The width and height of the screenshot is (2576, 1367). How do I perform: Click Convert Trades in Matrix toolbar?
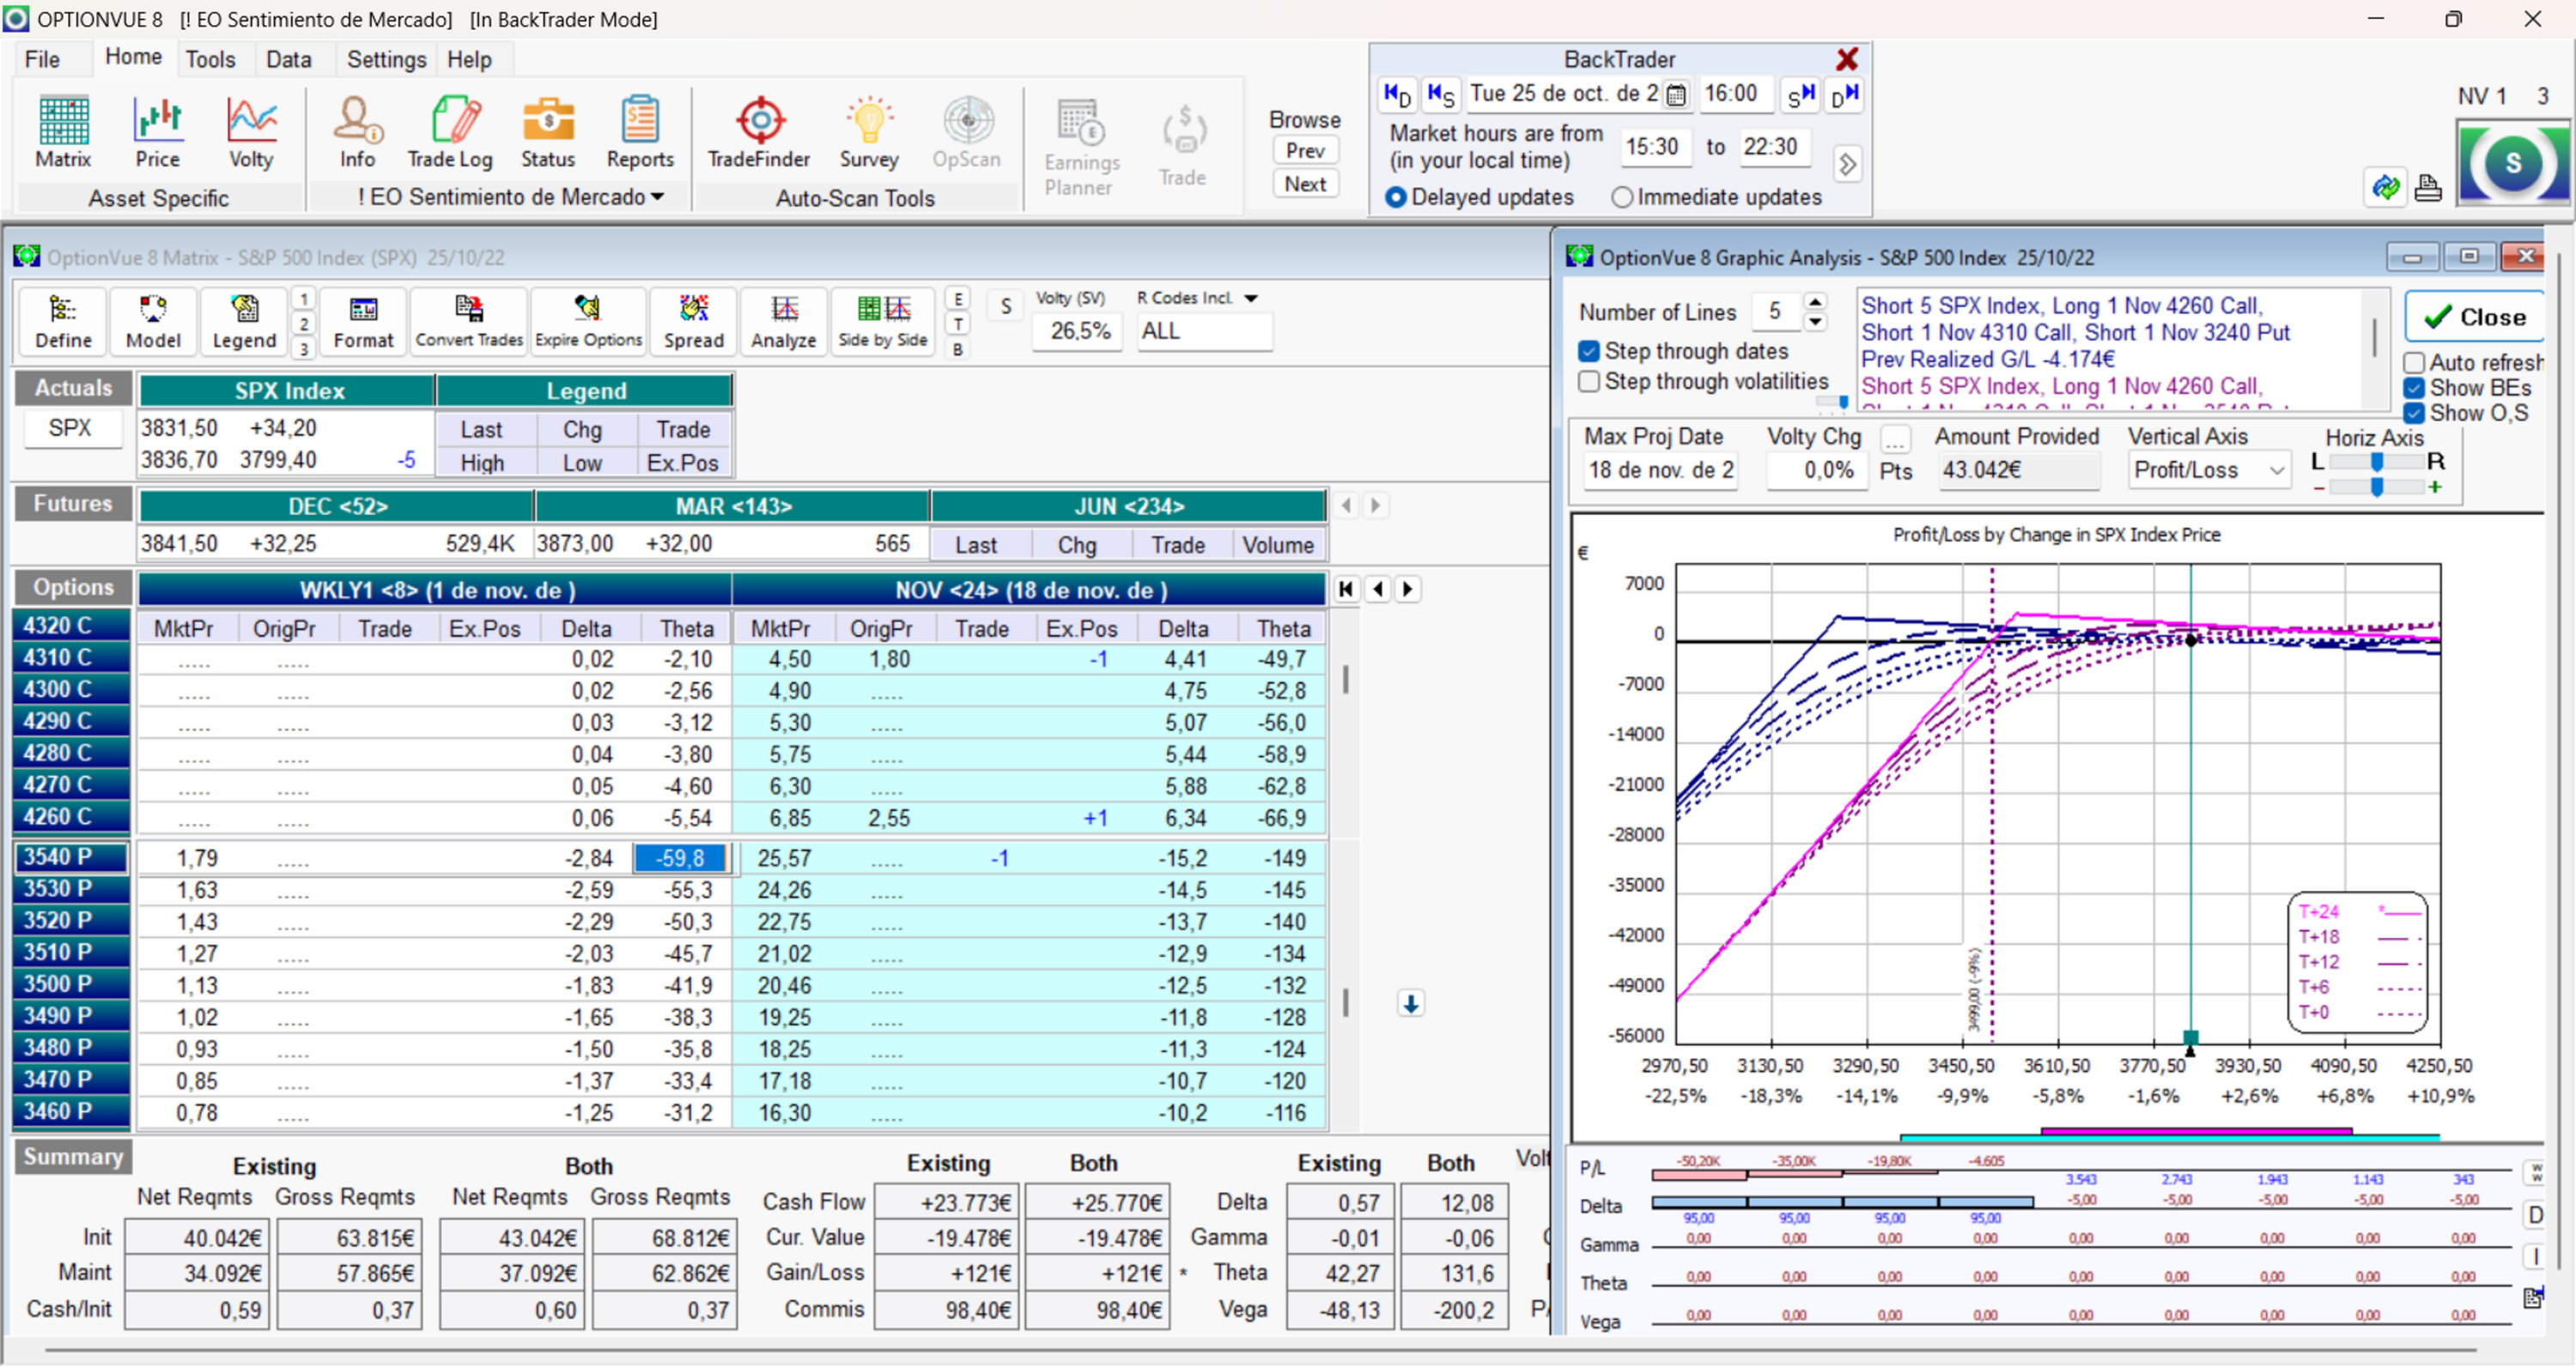(469, 322)
